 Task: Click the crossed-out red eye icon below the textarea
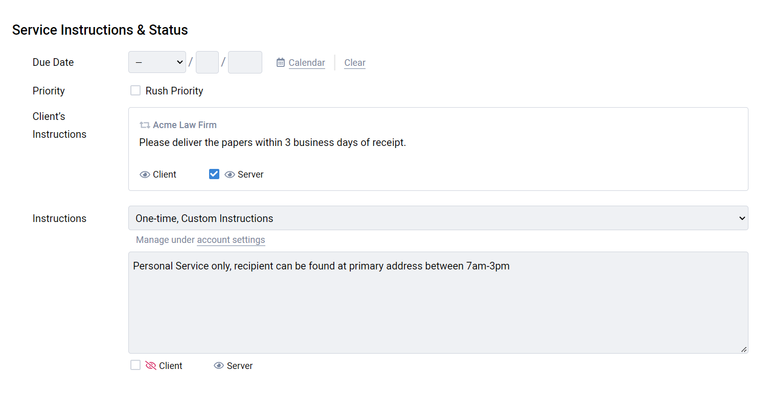[150, 365]
